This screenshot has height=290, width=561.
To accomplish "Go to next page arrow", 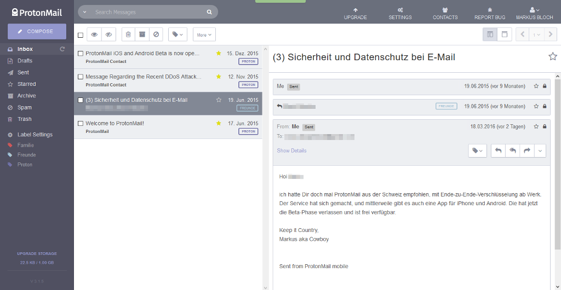I will [550, 34].
